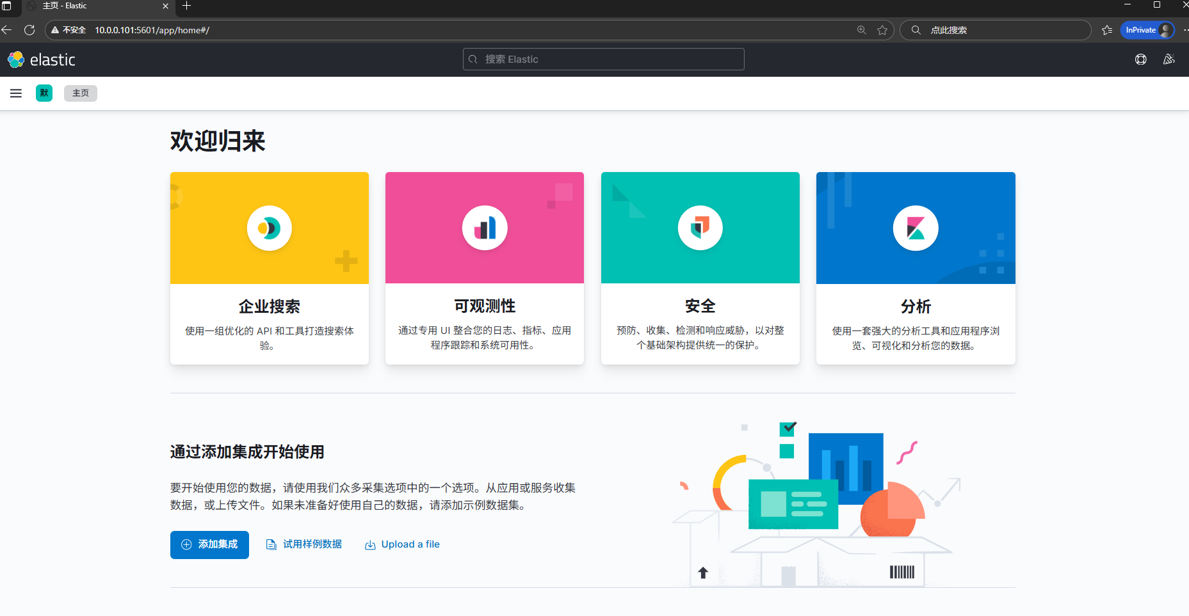Click the 添加集成 button
The height and width of the screenshot is (616, 1189).
209,545
